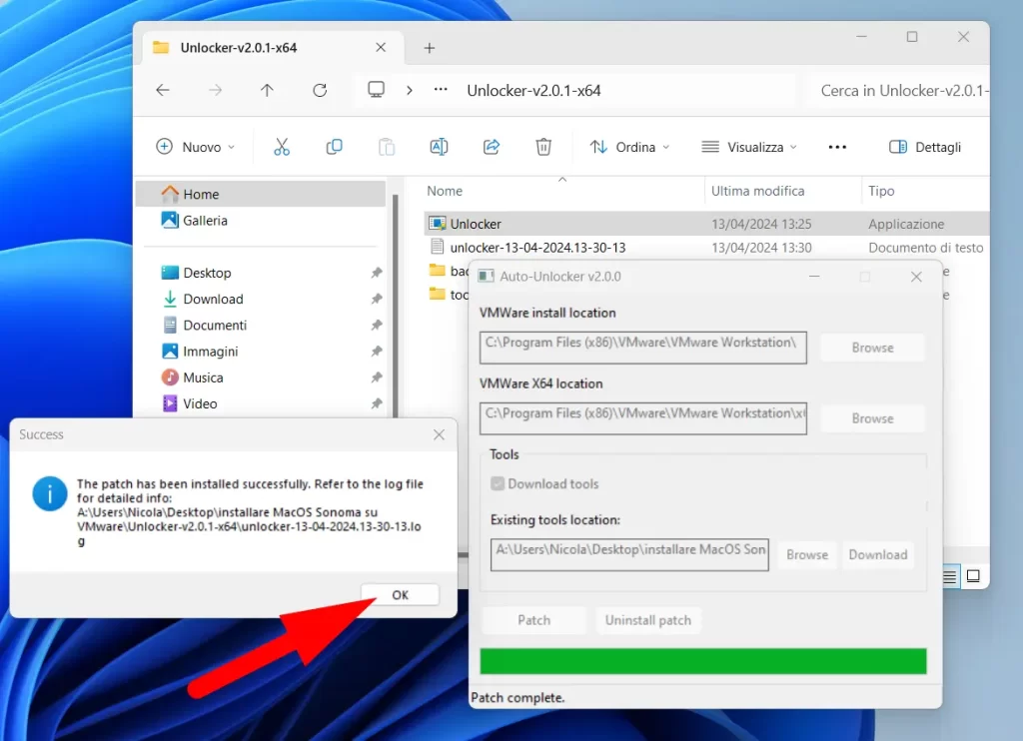Maximize the File Explorer window
The image size is (1023, 741).
coord(912,37)
